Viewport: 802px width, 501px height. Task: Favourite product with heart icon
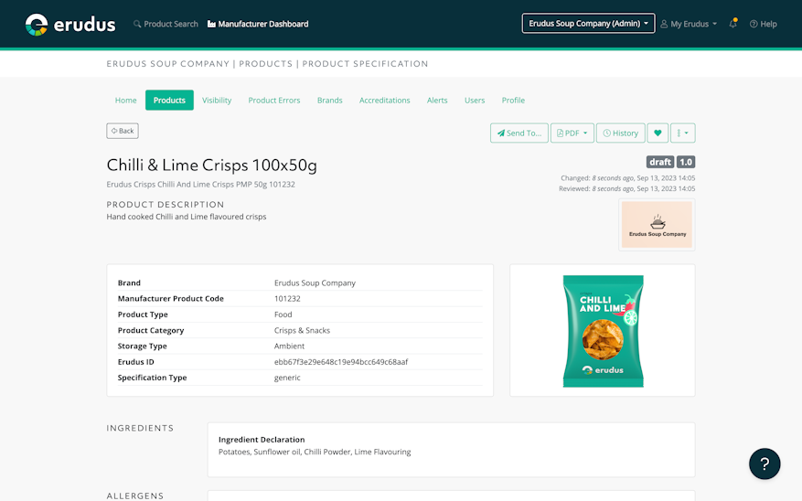[658, 133]
